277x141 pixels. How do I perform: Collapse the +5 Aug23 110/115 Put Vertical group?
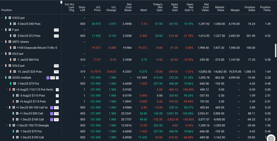(7, 90)
